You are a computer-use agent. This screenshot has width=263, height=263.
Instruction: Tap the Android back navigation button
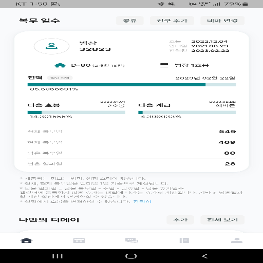(205, 256)
